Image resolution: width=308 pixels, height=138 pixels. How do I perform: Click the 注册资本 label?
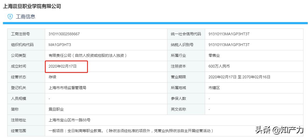pyautogui.click(x=178, y=66)
